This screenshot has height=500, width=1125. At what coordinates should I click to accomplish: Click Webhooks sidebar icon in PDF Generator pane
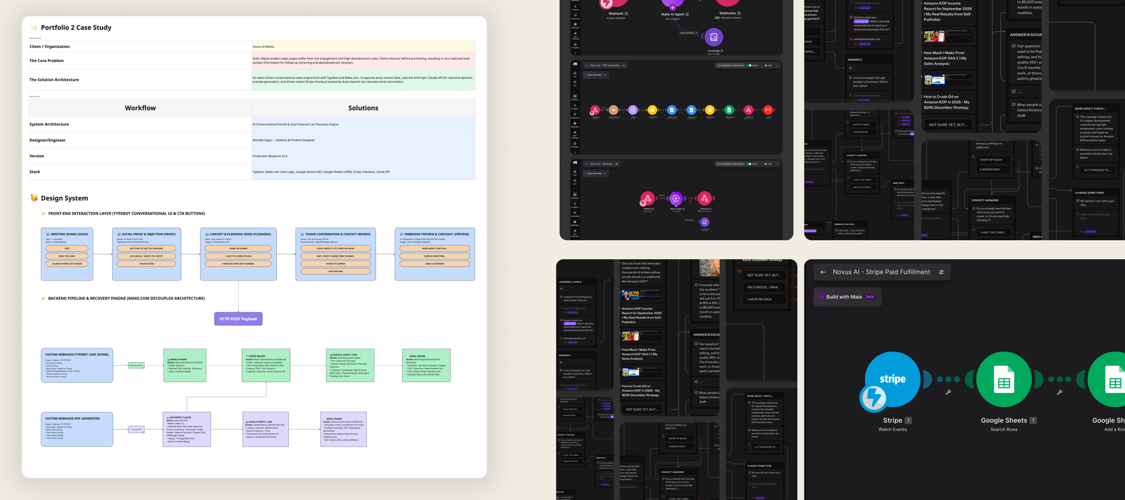pos(575,124)
